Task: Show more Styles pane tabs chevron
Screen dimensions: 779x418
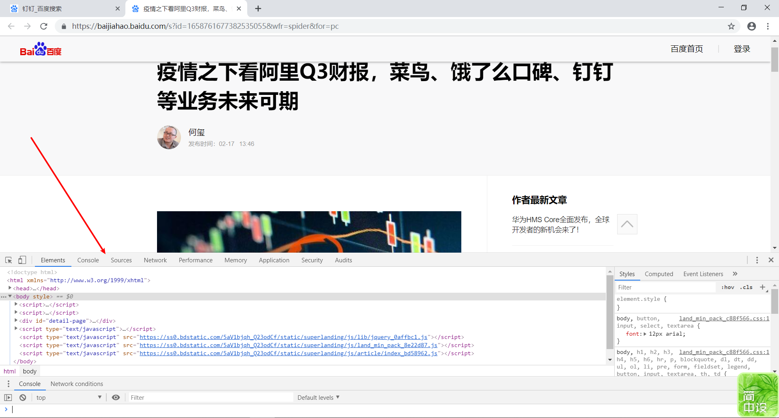Action: coord(735,274)
